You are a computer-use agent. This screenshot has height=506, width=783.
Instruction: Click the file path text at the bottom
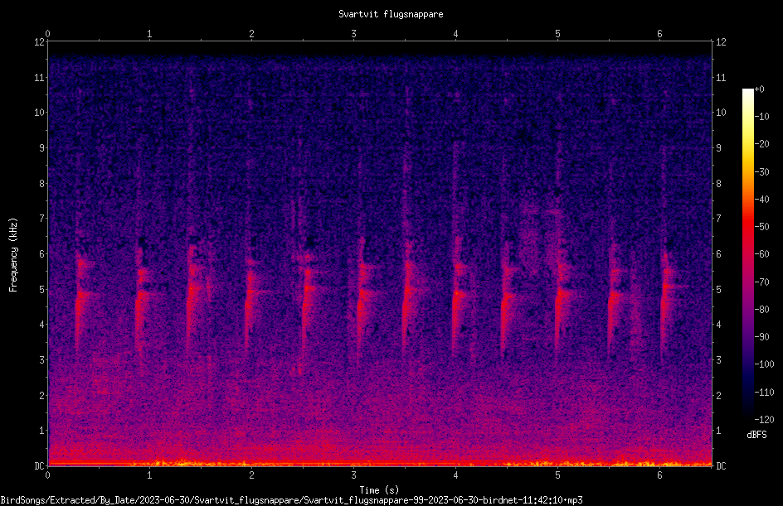[x=292, y=500]
